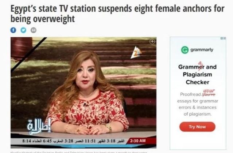
Task: Click the green Grammarly logo circle
Action: click(185, 50)
